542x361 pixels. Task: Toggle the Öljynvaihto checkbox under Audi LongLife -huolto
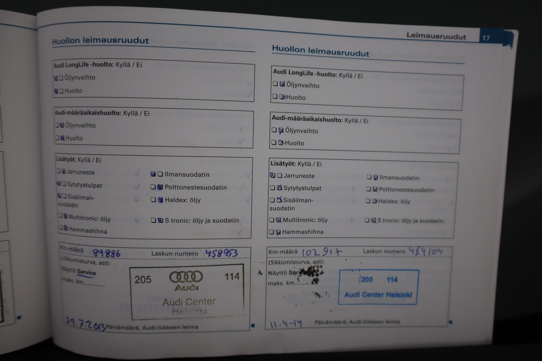pyautogui.click(x=55, y=77)
